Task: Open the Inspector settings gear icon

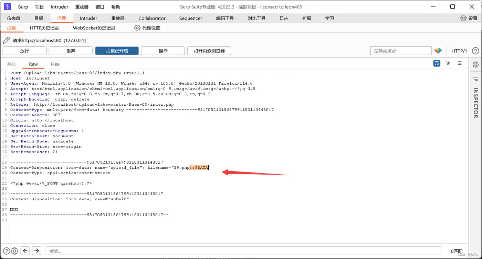Action: point(475,64)
